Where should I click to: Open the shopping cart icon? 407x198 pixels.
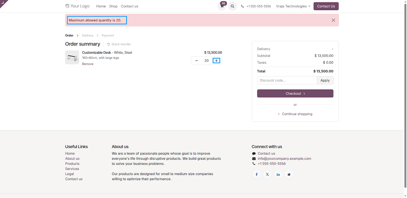tap(222, 6)
